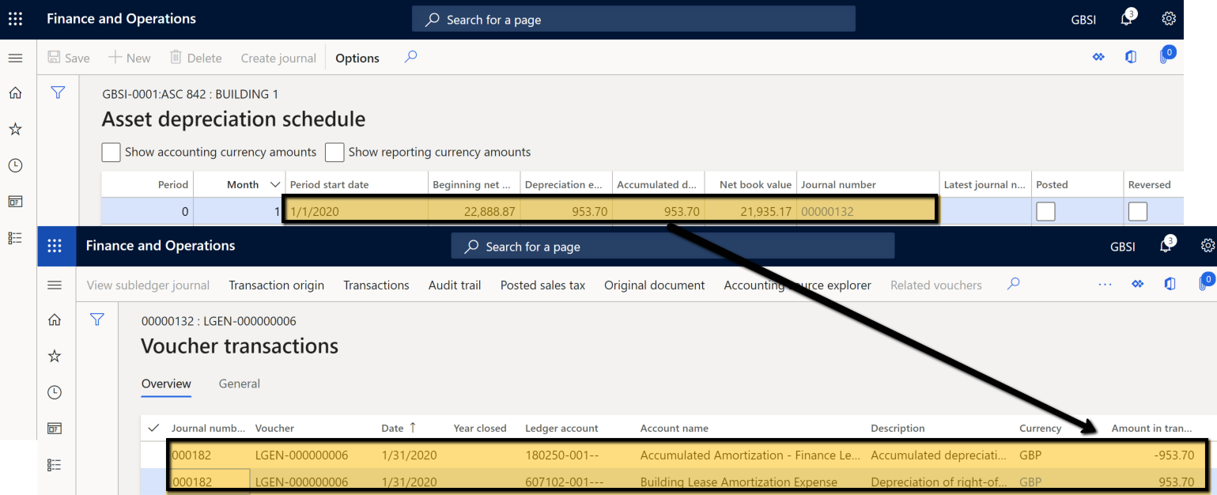Check the Posted checkbox for period 0
The image size is (1217, 495).
1045,211
